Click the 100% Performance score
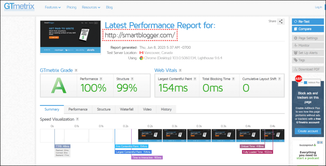This screenshot has width=326, height=166. coord(93,88)
